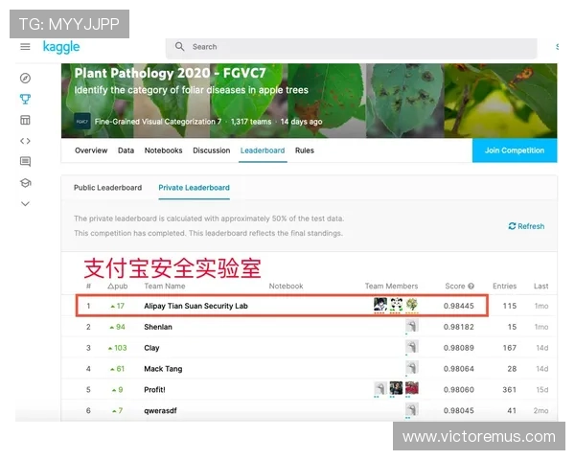Click score 0.98060
This screenshot has height=460, width=575.
(x=459, y=390)
